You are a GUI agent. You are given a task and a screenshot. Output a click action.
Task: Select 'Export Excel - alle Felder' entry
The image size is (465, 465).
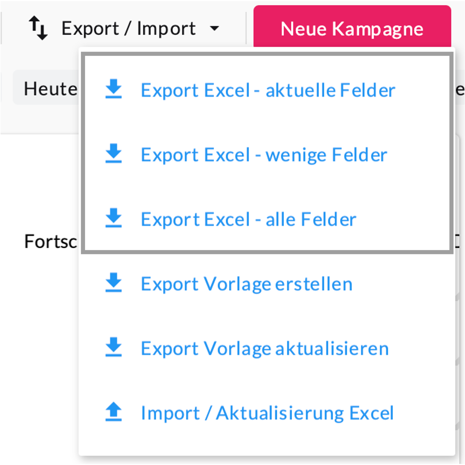click(248, 219)
